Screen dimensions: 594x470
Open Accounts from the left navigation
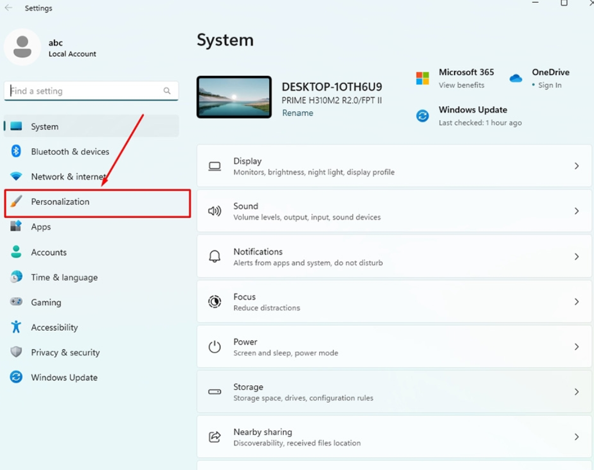[48, 252]
